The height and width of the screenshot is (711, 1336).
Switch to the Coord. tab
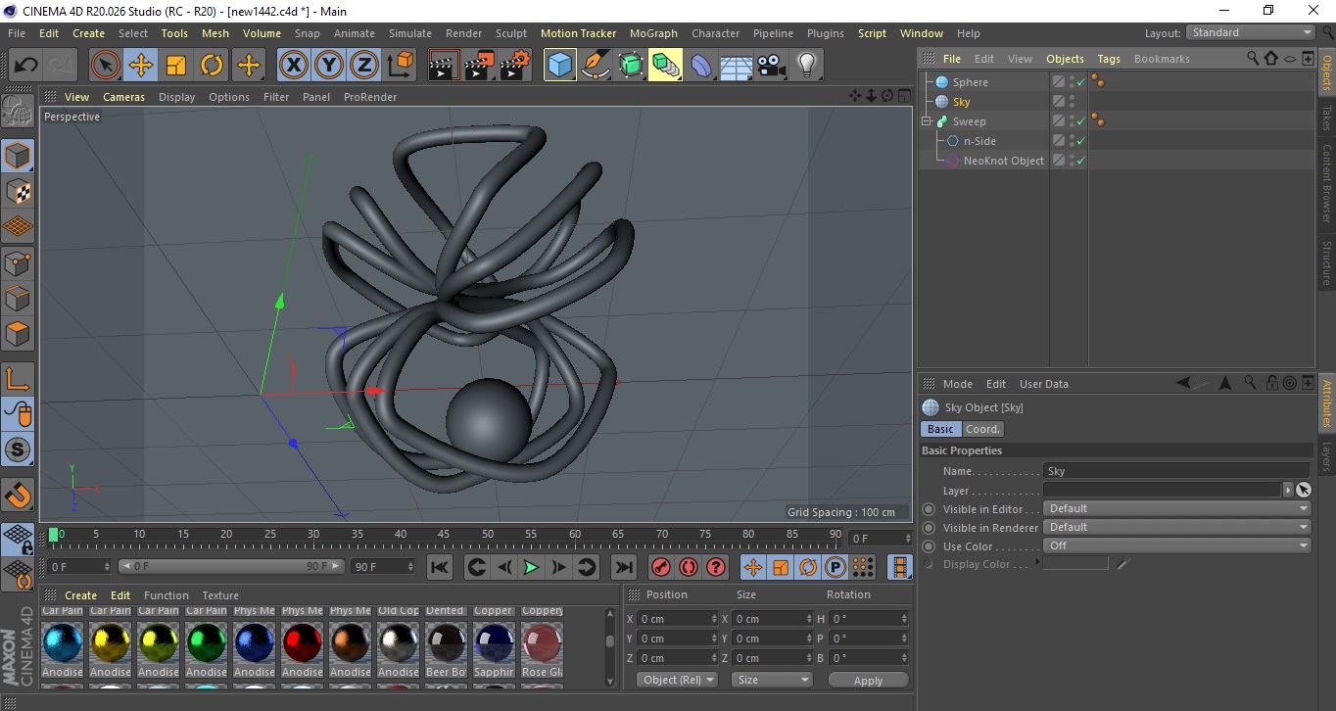click(982, 429)
